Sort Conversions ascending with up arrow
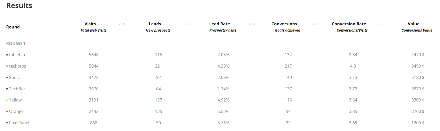440x131 pixels. tap(314, 24)
